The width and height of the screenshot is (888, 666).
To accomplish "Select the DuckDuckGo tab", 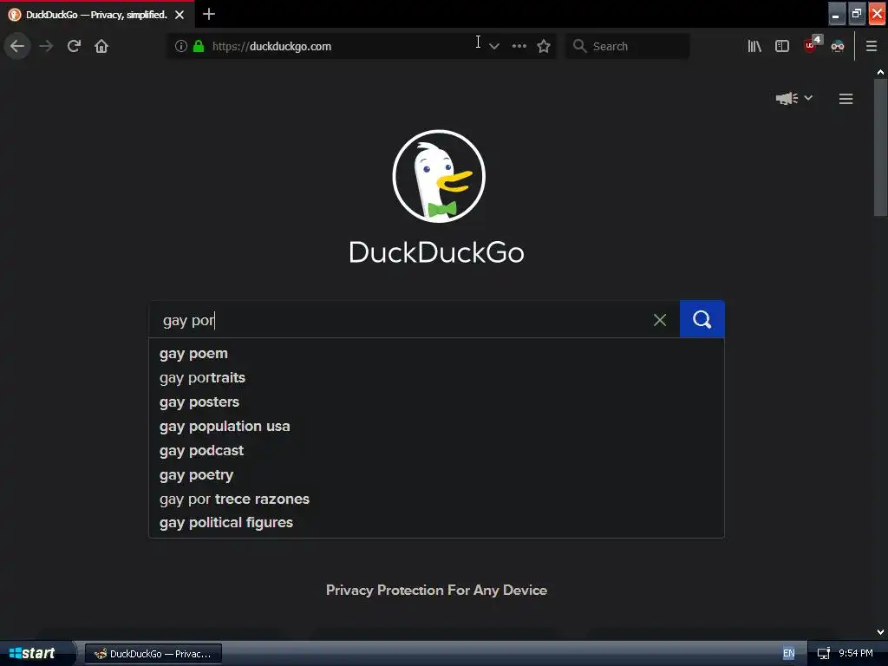I will point(97,15).
